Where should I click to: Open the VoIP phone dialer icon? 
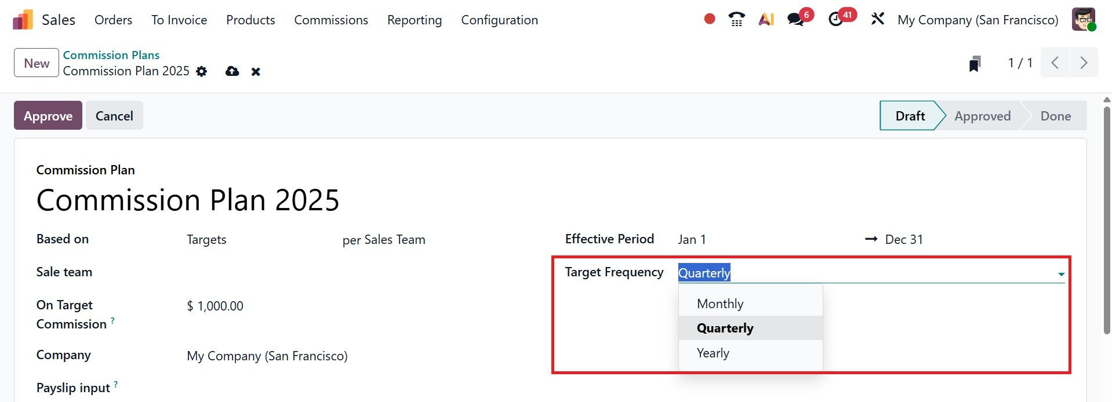[736, 19]
